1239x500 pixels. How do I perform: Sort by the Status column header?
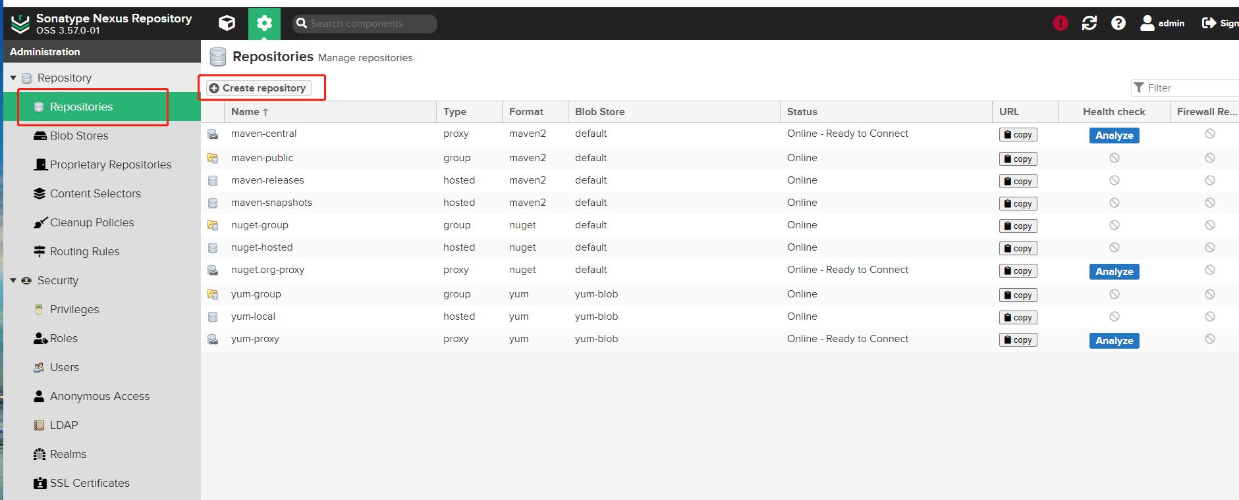pos(886,112)
